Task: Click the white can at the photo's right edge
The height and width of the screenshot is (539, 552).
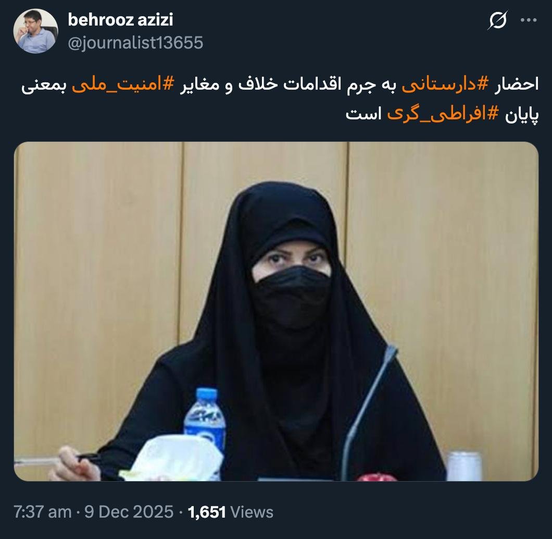Action: click(x=464, y=466)
